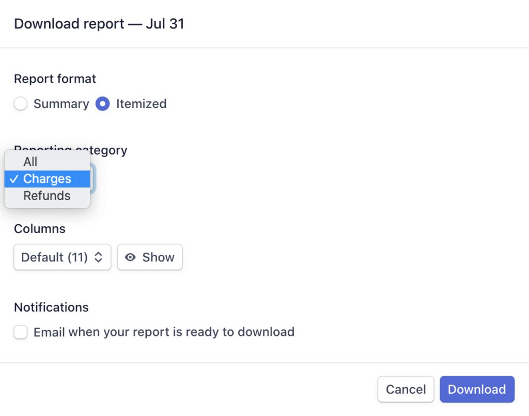Screen dimensions: 529x416
Task: Download the Jul 31 report
Action: pyautogui.click(x=477, y=389)
